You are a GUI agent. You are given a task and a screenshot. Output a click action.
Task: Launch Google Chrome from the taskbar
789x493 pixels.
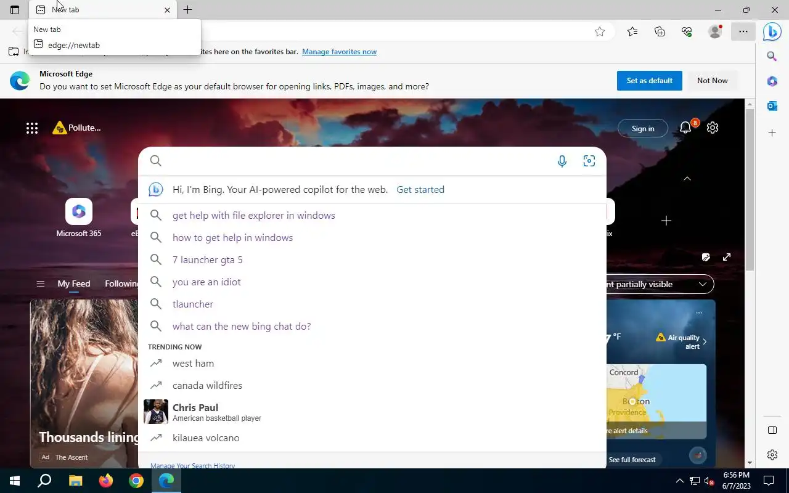(136, 481)
